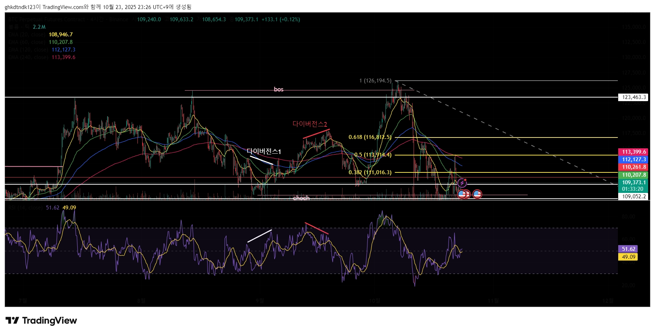Click the rightmost US flag economic event icon
655x334 pixels.
click(477, 194)
